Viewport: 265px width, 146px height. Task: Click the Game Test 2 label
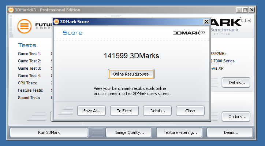pos(29,61)
